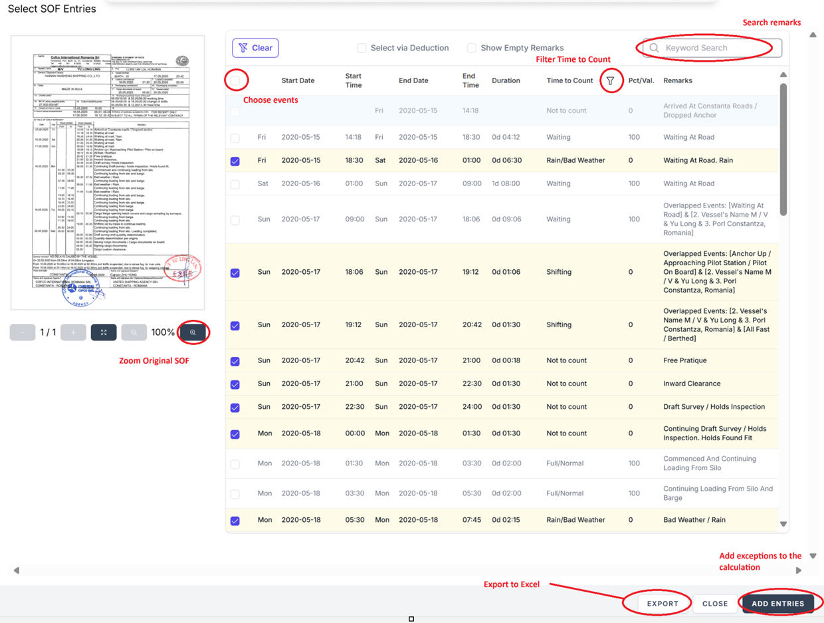
Task: Click the Start Time column header
Action: click(354, 80)
